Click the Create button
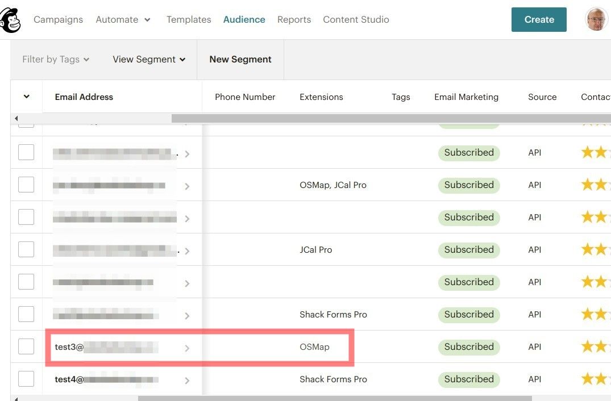The width and height of the screenshot is (611, 401). 539,19
